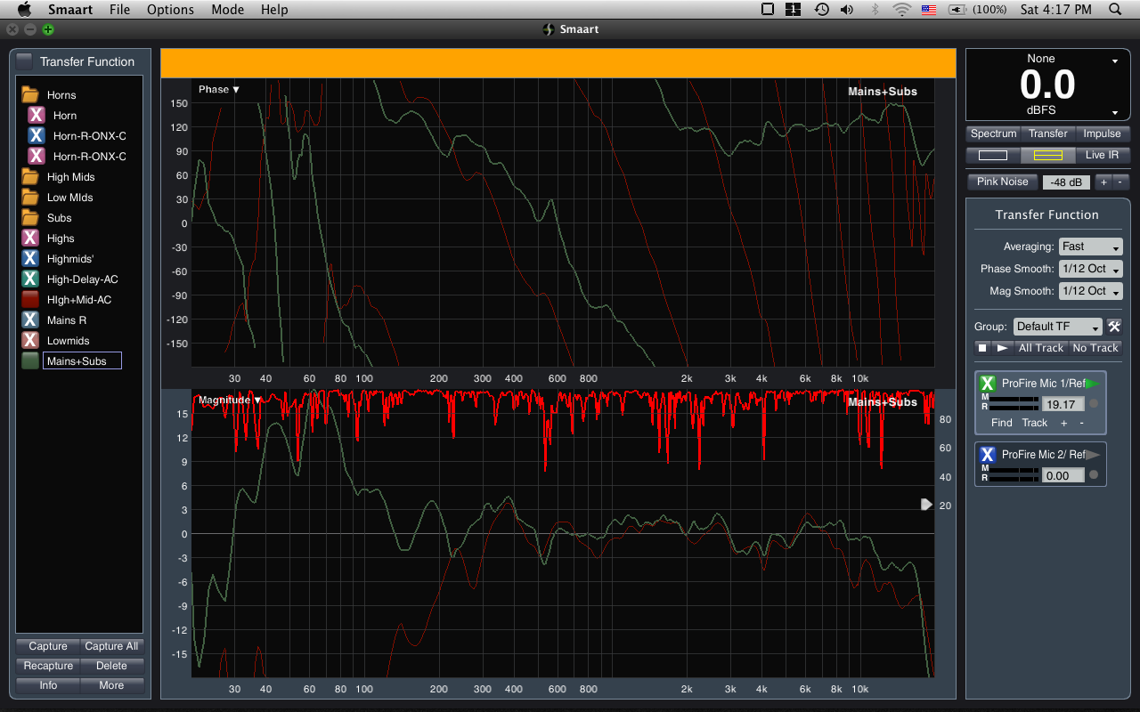Toggle the red HIgh+Mid-AC trace square

pos(30,299)
